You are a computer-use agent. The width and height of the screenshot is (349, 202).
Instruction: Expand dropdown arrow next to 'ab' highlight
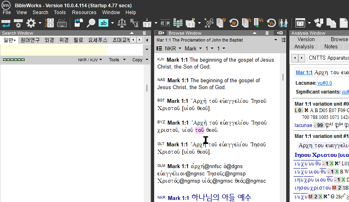112,23
